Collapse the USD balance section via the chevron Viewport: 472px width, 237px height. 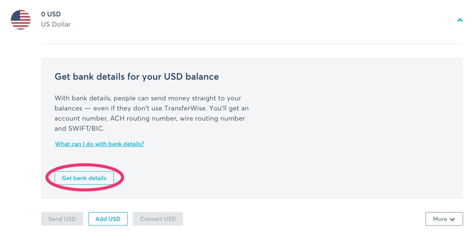[x=460, y=20]
